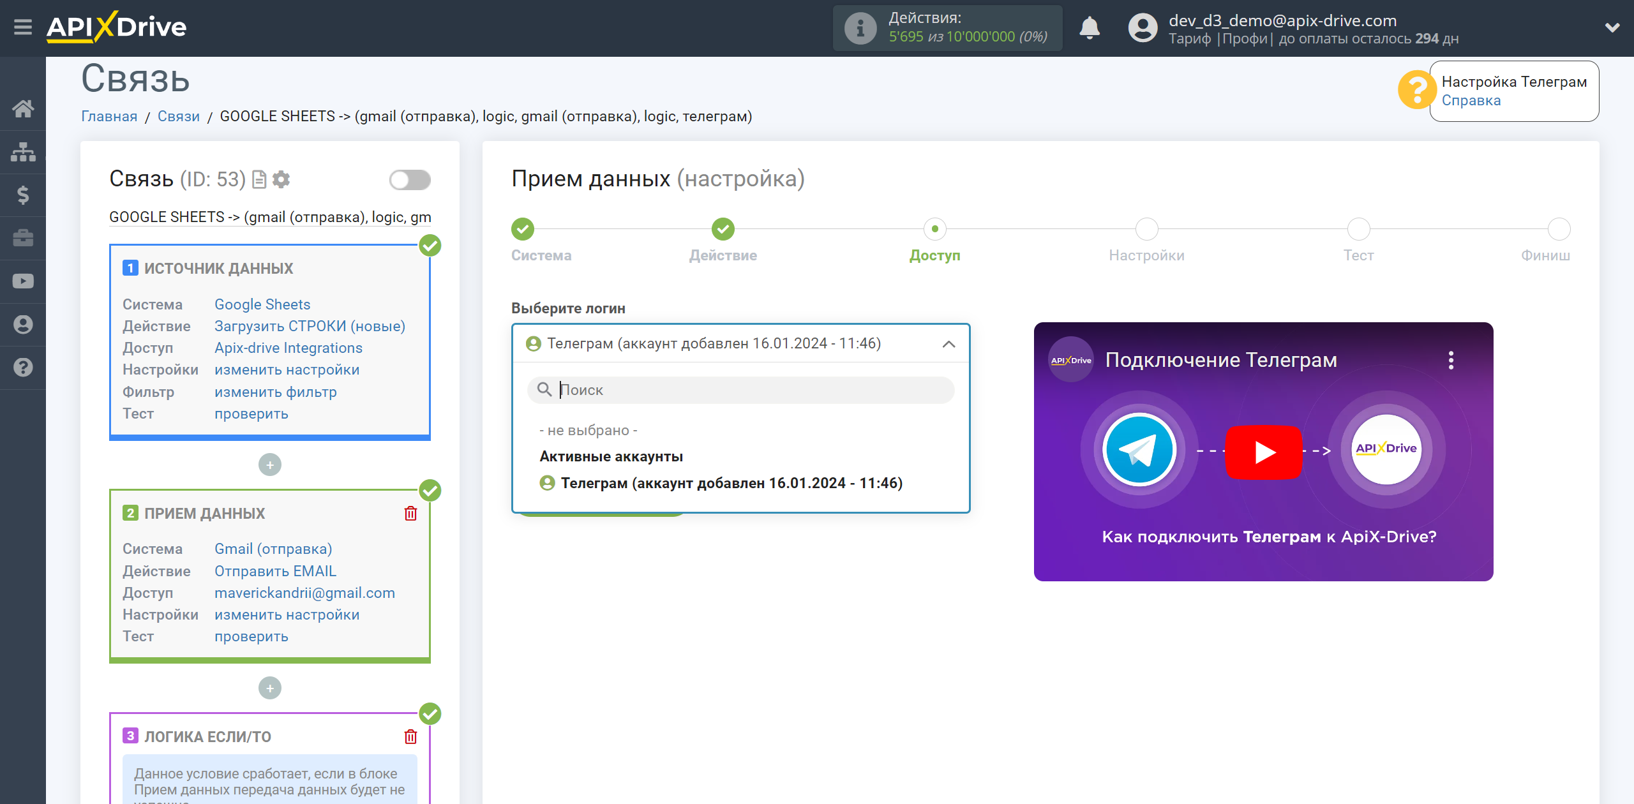Click изменить настройки in Прием данных block
Image resolution: width=1634 pixels, height=804 pixels.
pyautogui.click(x=287, y=614)
